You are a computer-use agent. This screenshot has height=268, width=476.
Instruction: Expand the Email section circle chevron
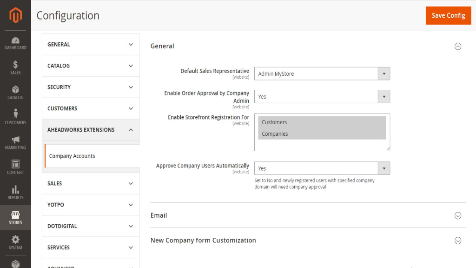click(458, 215)
